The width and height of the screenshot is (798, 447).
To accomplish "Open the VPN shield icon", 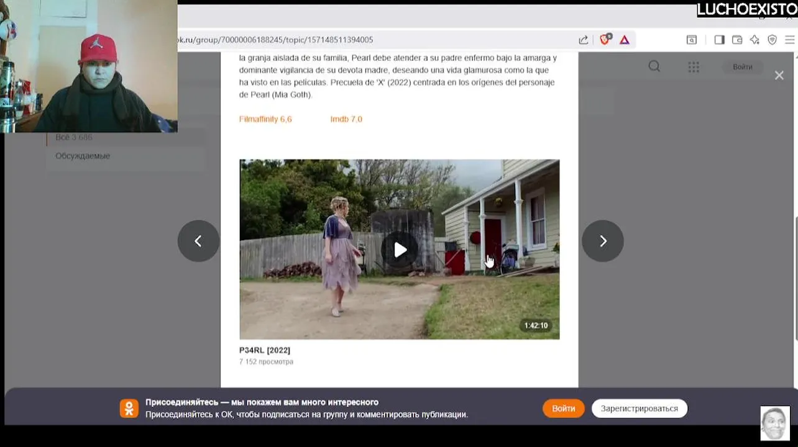I will tap(772, 40).
